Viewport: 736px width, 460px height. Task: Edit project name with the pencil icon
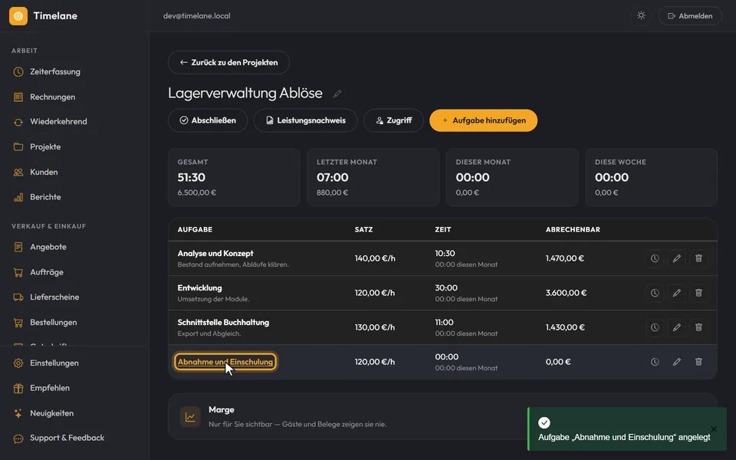[337, 94]
